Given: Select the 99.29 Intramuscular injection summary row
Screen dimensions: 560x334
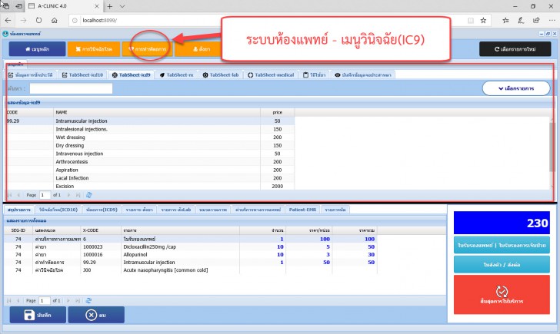Looking at the screenshot, I should [x=191, y=262].
